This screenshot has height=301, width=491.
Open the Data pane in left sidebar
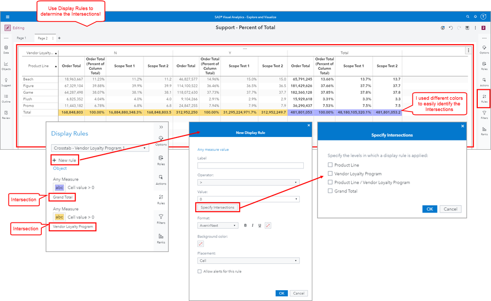coord(6,50)
